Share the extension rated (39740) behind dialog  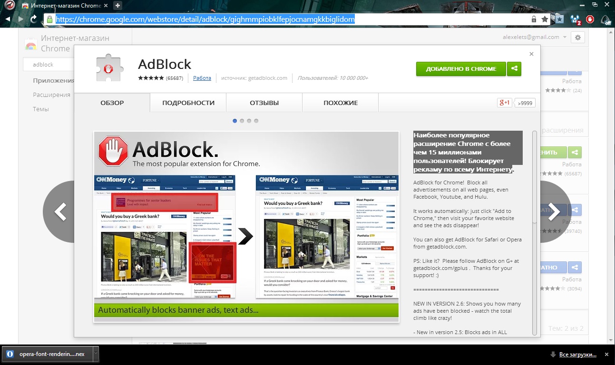click(575, 210)
